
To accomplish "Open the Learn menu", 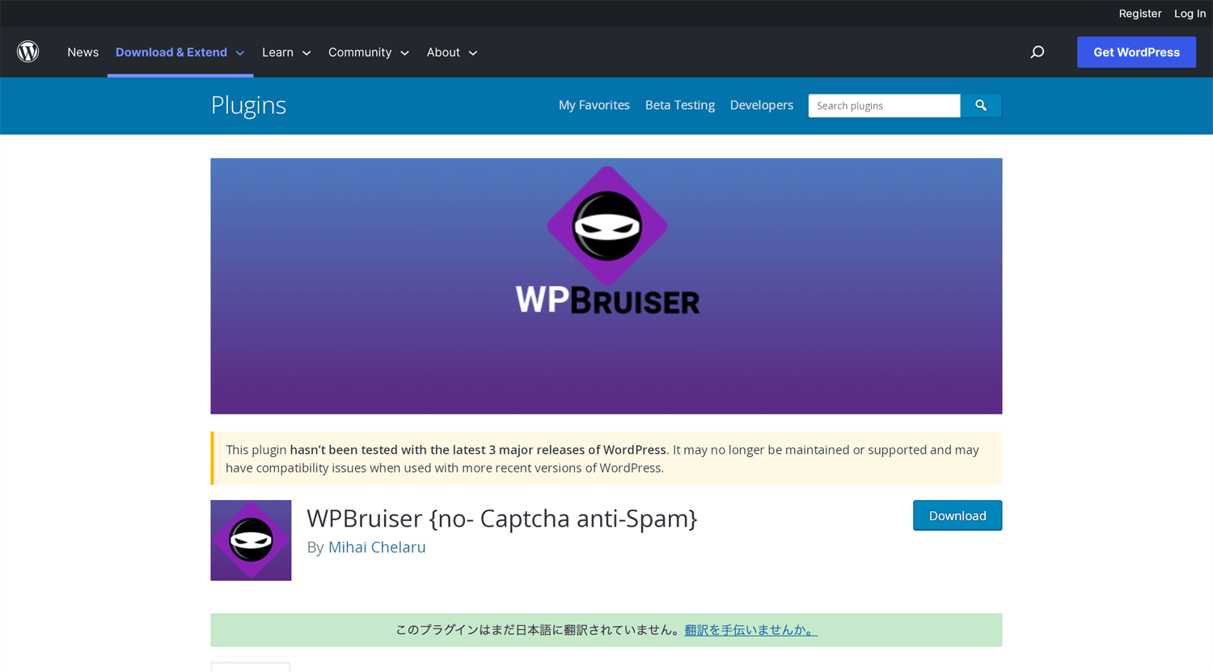I will tap(277, 52).
